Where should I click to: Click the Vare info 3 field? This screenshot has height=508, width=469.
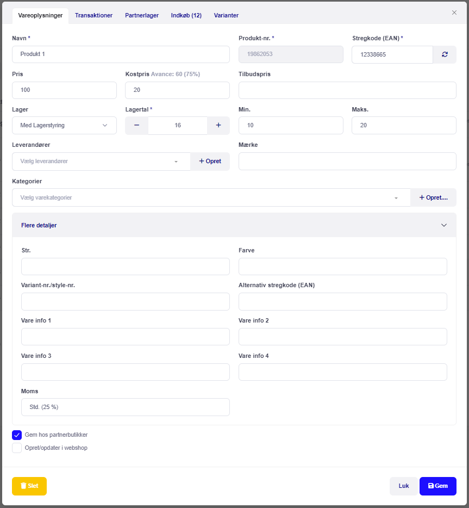pos(126,372)
